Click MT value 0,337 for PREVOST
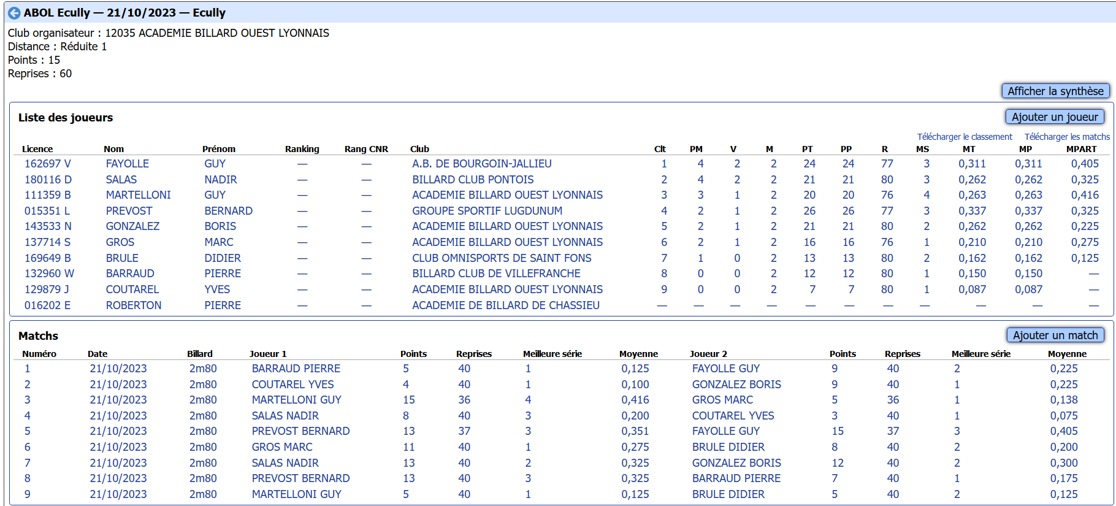 tap(973, 211)
